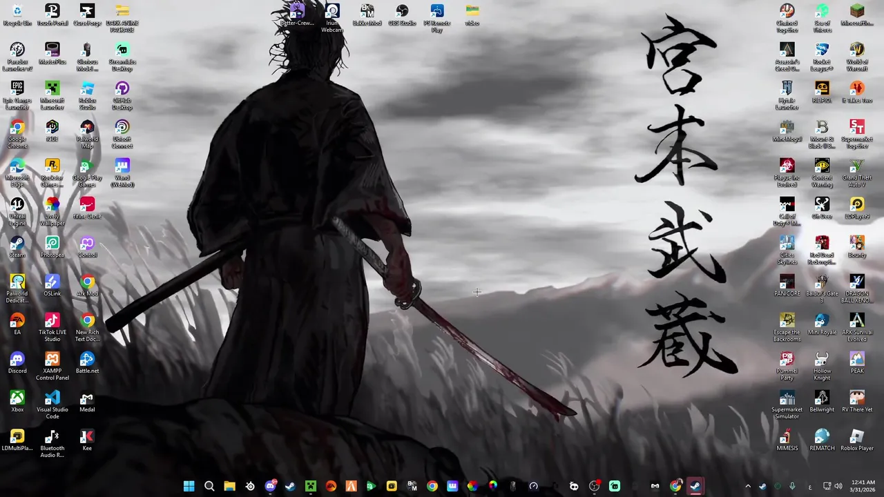
Task: Open Ubisoft Connect desktop shortcut
Action: click(122, 135)
